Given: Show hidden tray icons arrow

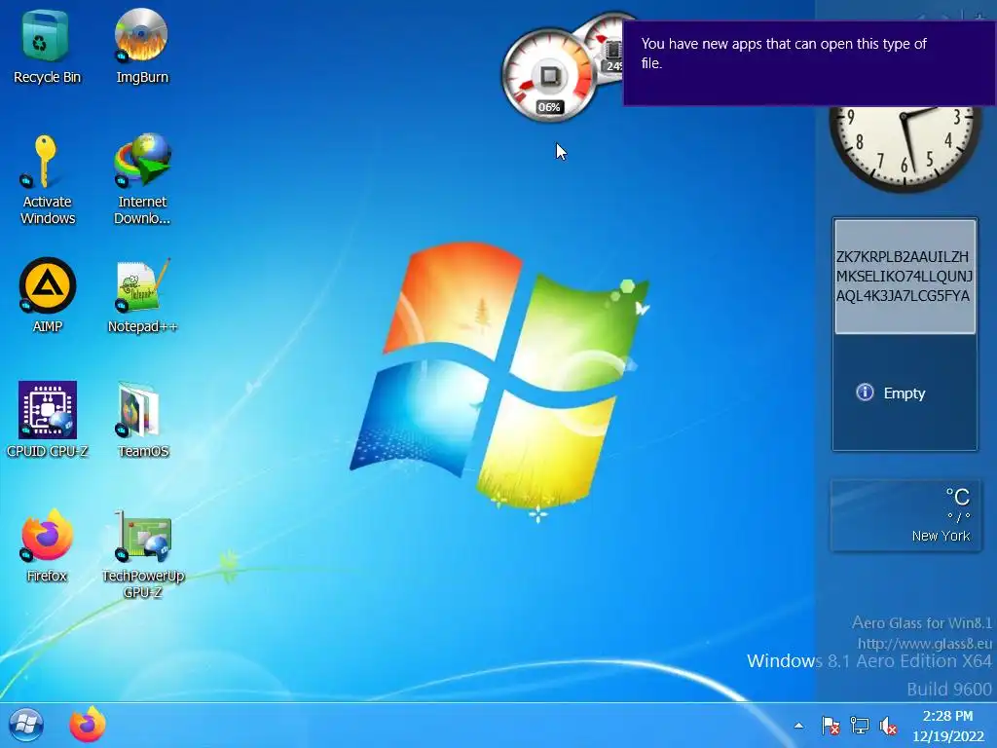Looking at the screenshot, I should pyautogui.click(x=798, y=726).
